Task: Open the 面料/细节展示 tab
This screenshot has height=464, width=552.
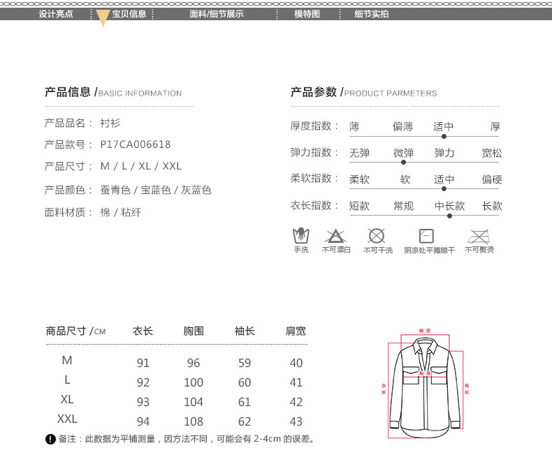Action: pyautogui.click(x=217, y=14)
